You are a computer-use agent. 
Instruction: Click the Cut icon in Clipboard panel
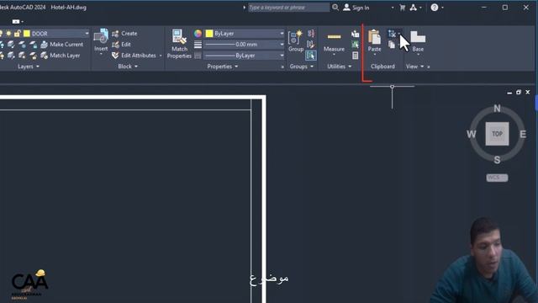tap(392, 34)
